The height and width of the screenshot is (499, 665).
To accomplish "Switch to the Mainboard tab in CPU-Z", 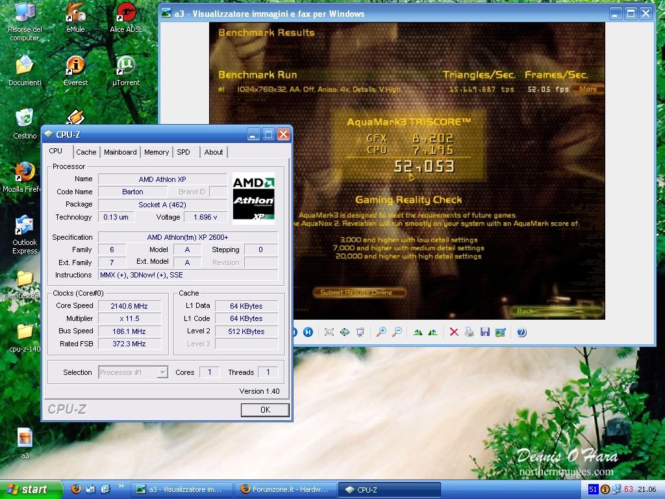I will click(x=120, y=152).
